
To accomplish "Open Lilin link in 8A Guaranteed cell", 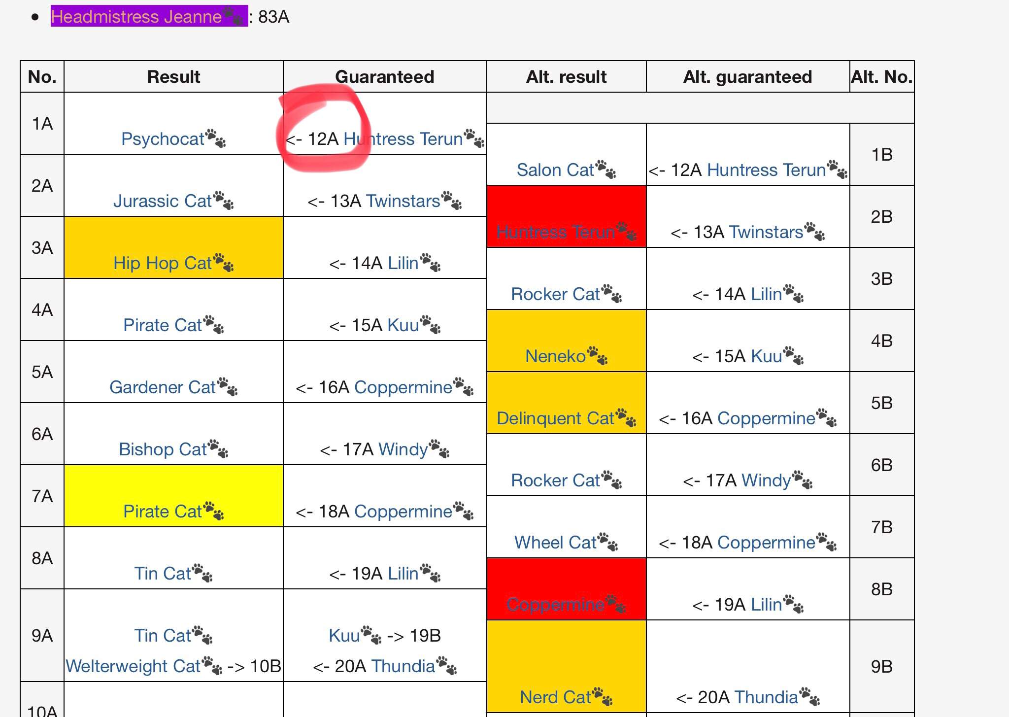I will pos(403,574).
